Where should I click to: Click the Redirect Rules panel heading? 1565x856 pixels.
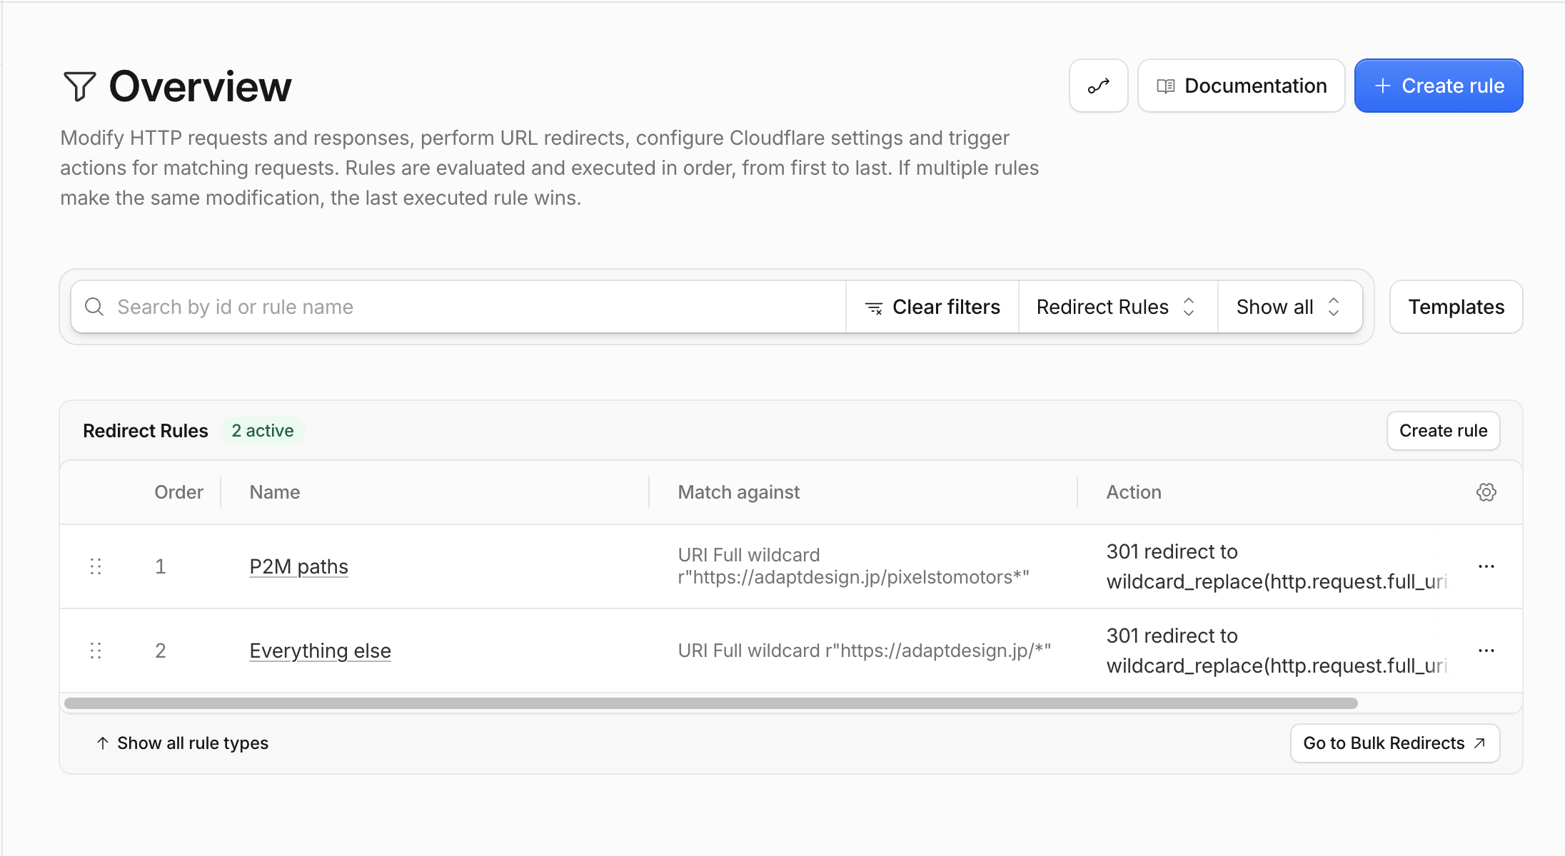[145, 431]
